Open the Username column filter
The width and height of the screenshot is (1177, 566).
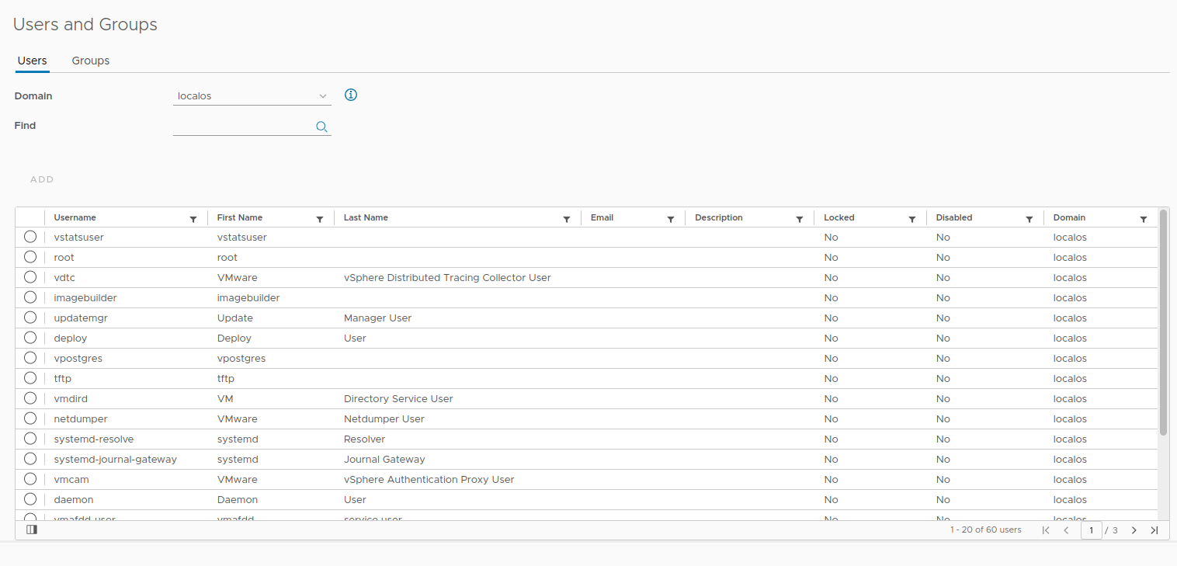pos(193,220)
